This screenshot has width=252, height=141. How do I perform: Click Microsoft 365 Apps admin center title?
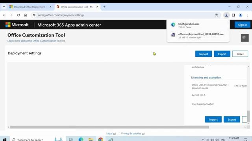click(69, 25)
